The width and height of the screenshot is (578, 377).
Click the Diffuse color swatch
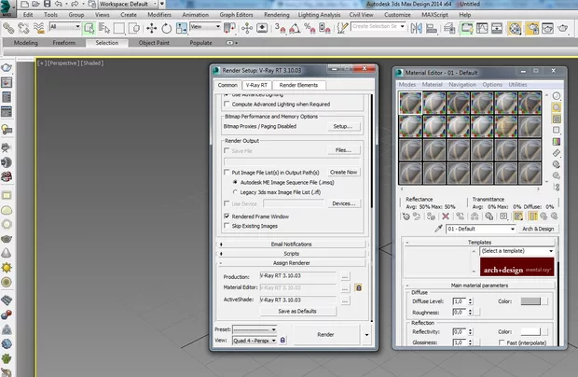click(x=532, y=301)
